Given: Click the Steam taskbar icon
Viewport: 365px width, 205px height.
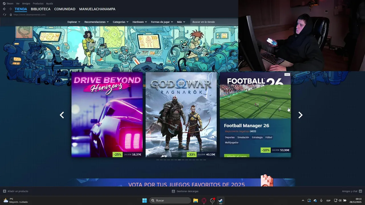Looking at the screenshot, I should pos(220,200).
